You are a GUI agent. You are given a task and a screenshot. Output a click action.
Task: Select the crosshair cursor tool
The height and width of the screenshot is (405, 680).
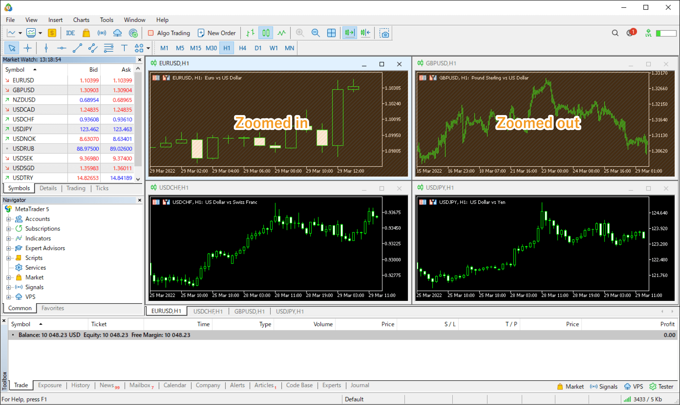tap(28, 48)
